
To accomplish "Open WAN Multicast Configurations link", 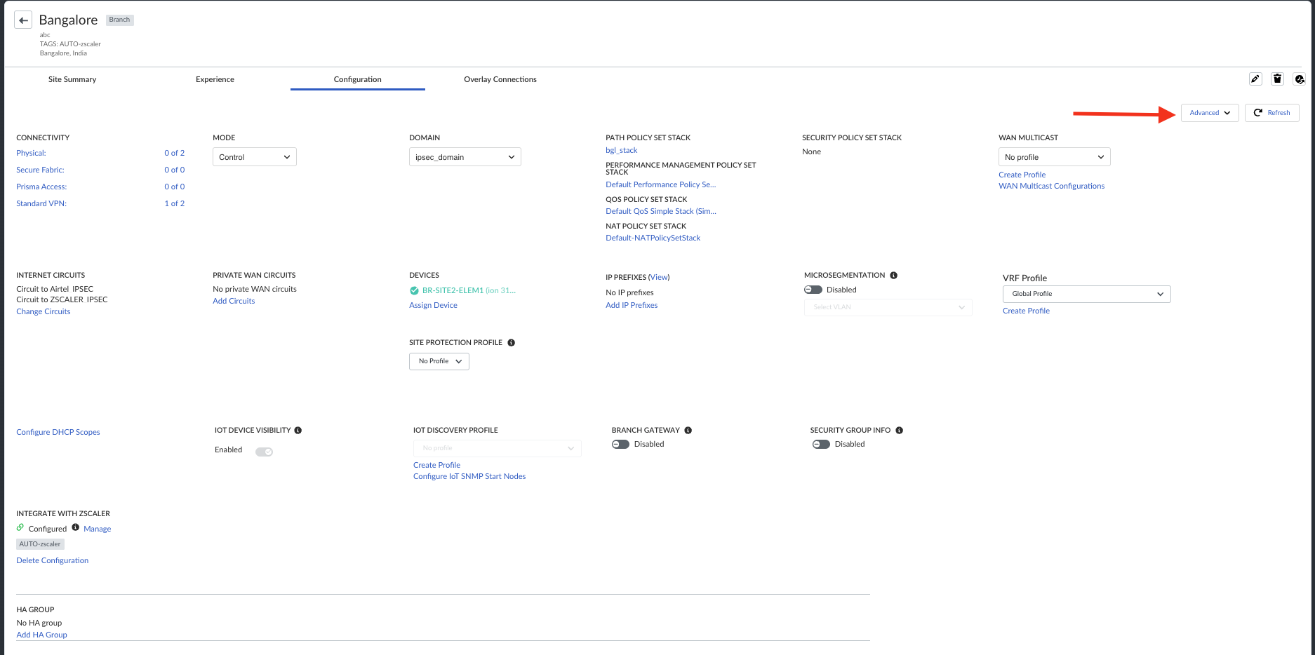I will [1052, 186].
